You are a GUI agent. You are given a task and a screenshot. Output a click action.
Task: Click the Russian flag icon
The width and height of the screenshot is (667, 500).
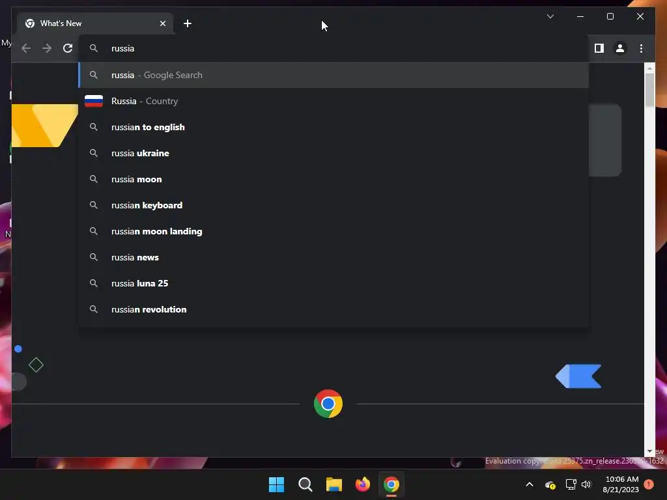[x=94, y=101]
